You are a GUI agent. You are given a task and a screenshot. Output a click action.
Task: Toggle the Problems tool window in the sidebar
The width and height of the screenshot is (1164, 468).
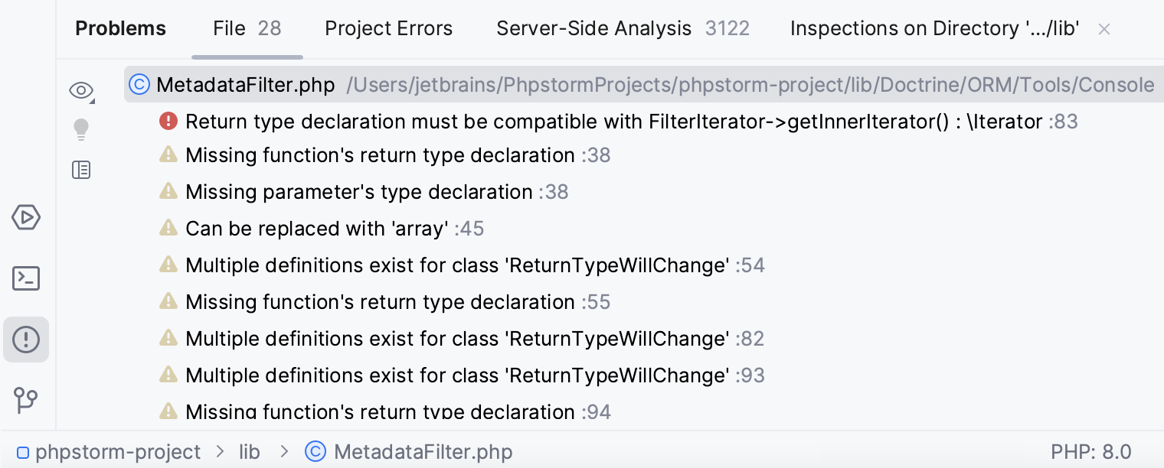(26, 340)
